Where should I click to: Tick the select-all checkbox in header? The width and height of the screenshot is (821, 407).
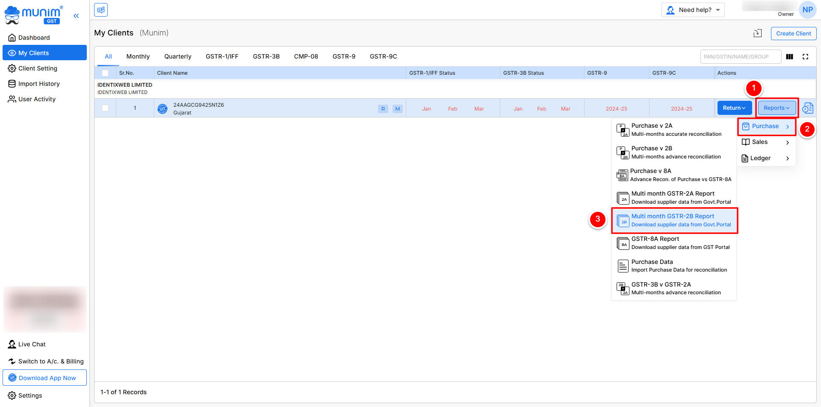click(105, 73)
